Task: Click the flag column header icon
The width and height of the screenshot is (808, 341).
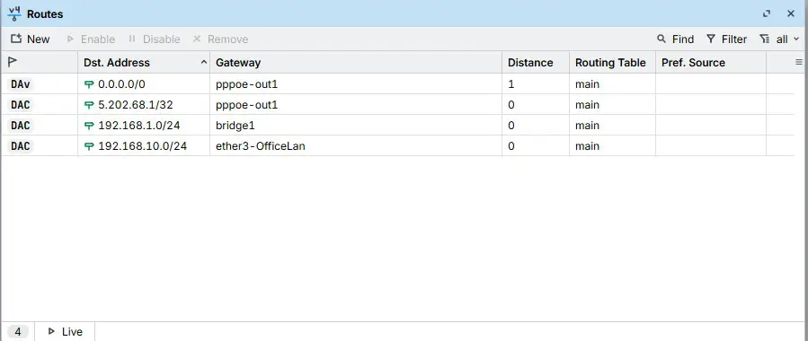Action: coord(13,62)
